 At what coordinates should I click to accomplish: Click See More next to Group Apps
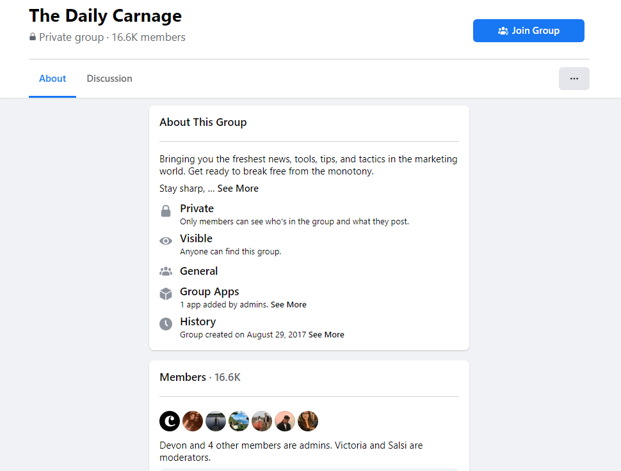(x=288, y=305)
